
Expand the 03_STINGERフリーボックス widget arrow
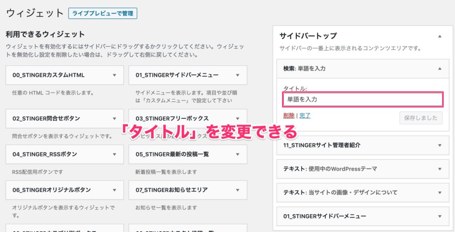pos(238,119)
